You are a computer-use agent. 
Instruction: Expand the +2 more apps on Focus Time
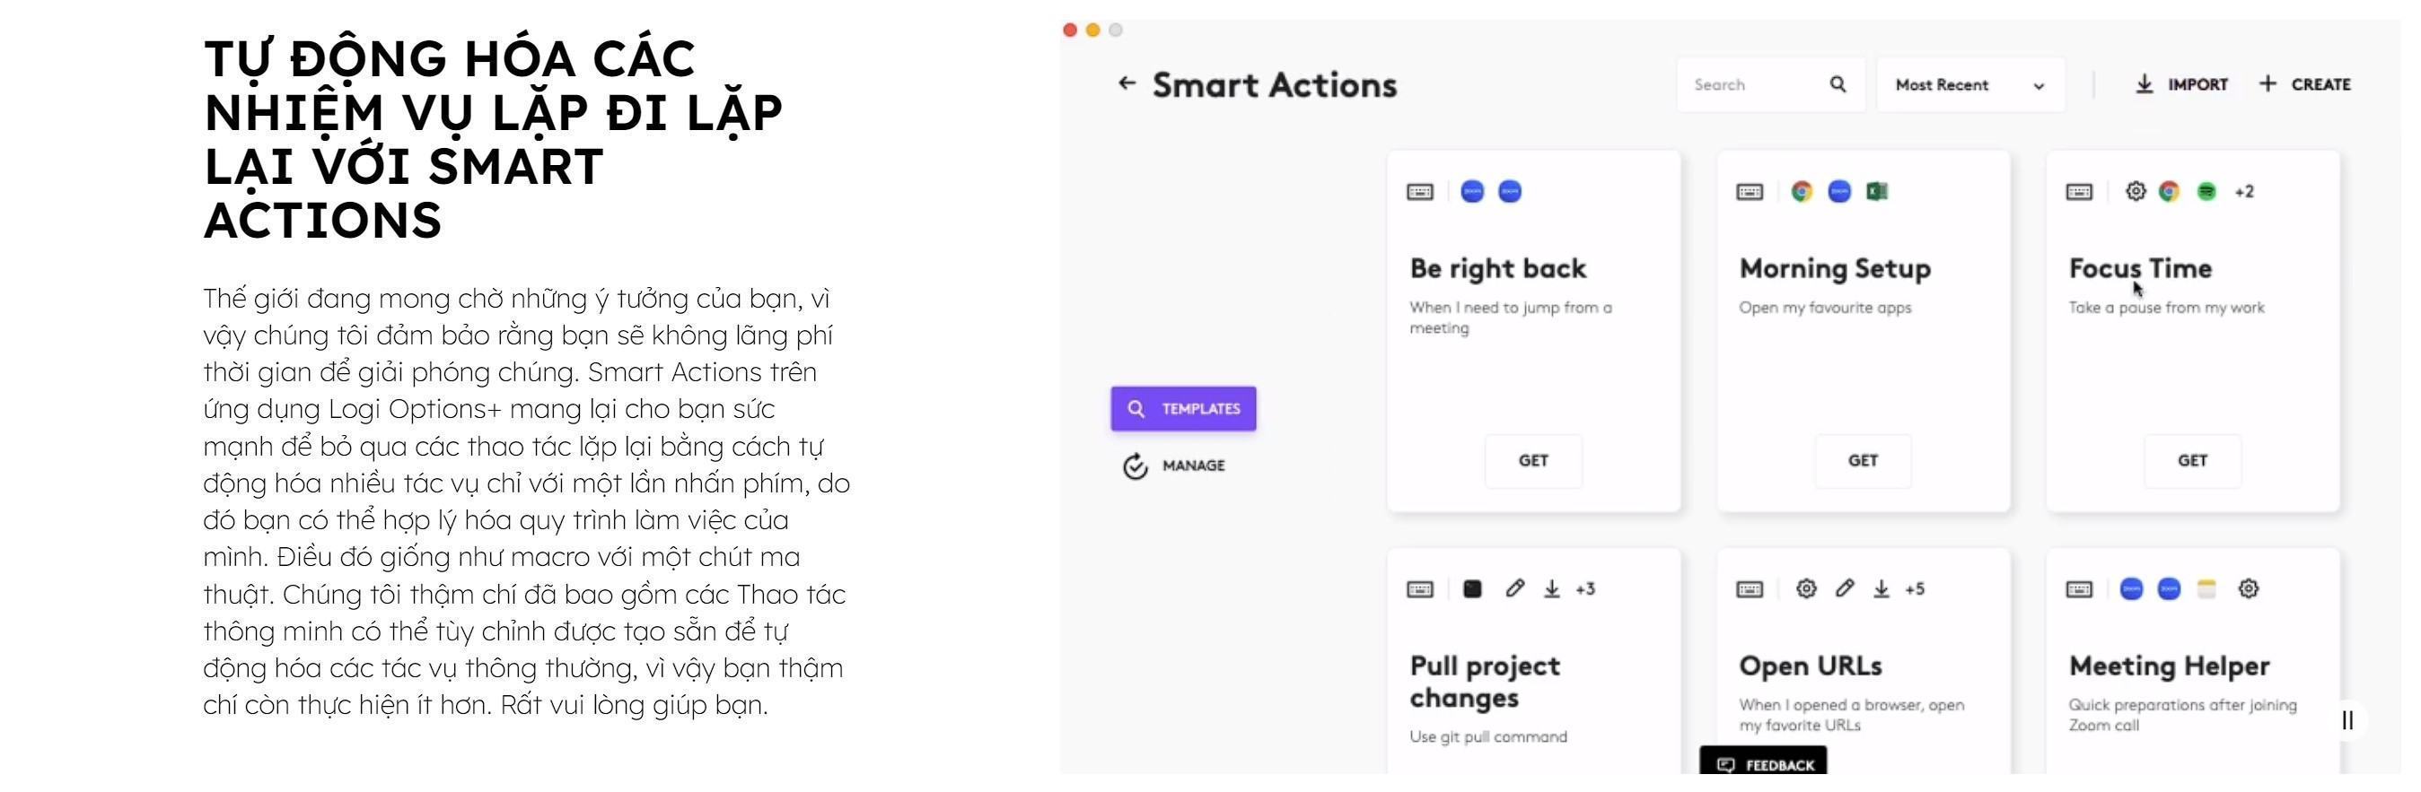[x=2244, y=192]
